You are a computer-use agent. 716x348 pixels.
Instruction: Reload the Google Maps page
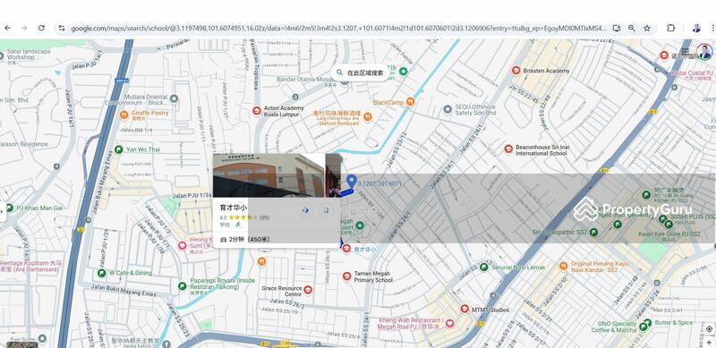coord(41,28)
